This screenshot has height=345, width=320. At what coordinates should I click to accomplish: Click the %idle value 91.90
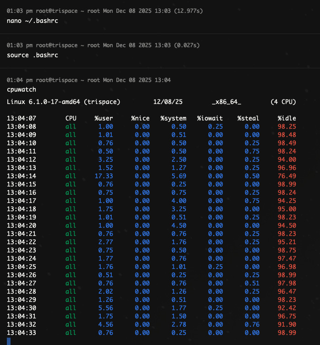[x=287, y=324]
